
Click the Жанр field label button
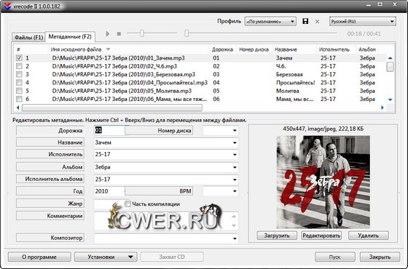[50, 204]
